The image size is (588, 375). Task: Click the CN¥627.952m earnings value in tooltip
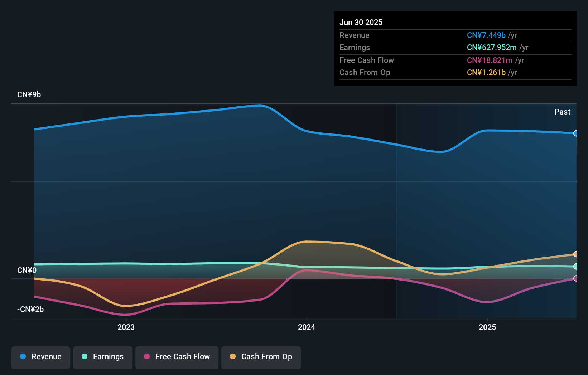tap(491, 48)
